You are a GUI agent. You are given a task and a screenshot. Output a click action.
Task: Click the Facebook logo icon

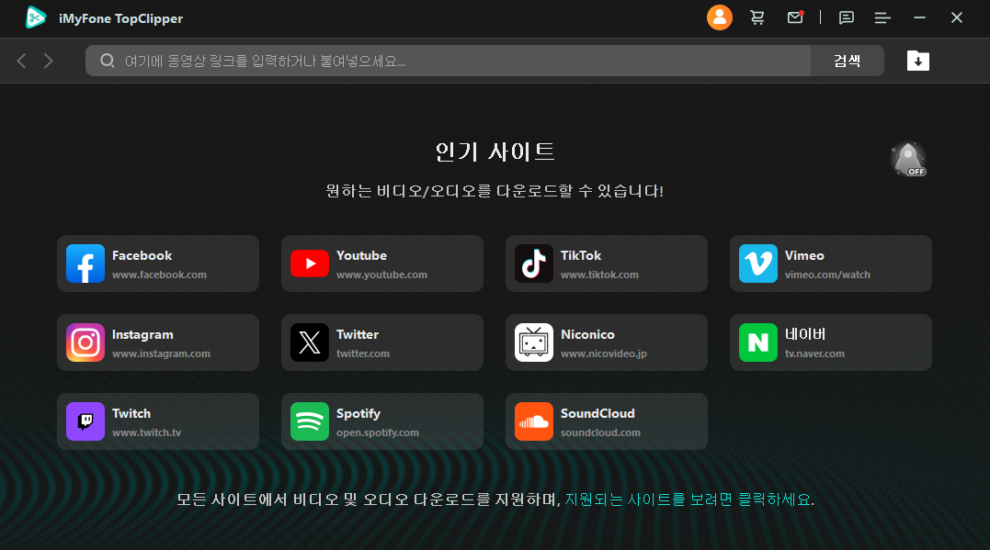pyautogui.click(x=85, y=264)
